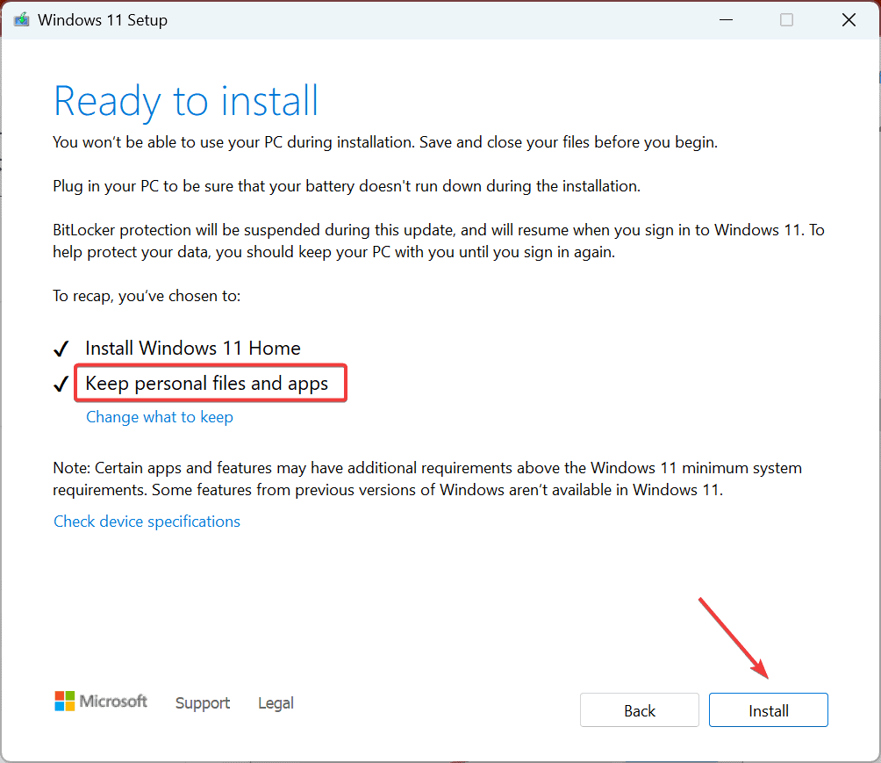Minimize the Windows 11 Setup window
The image size is (881, 763).
tap(726, 19)
